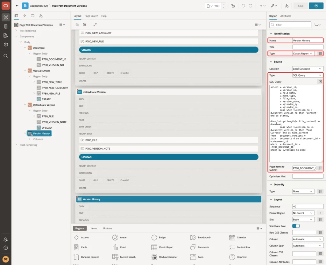Screen dimensions: 326x265
Task: Open SQL Workshop database icon
Action: [x=6, y=26]
